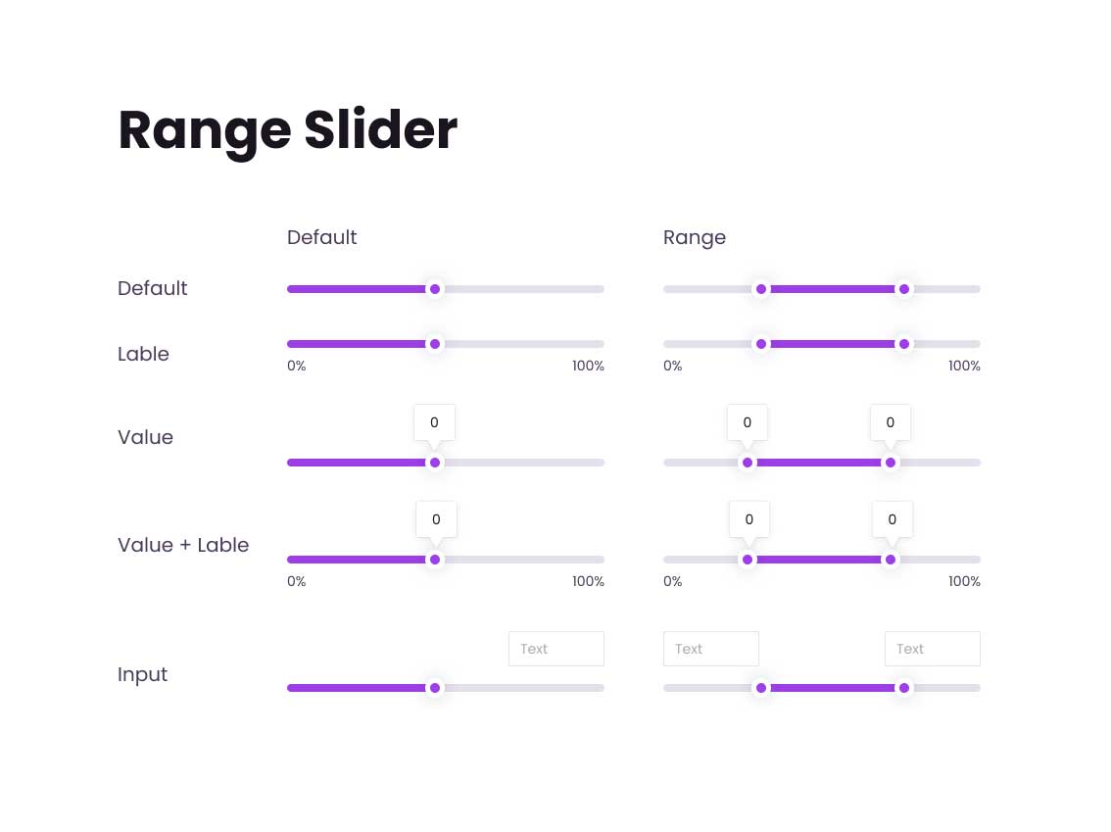Screen dimensions: 1111x832
Task: Click the right handle of Lable row range slider
Action: click(904, 344)
